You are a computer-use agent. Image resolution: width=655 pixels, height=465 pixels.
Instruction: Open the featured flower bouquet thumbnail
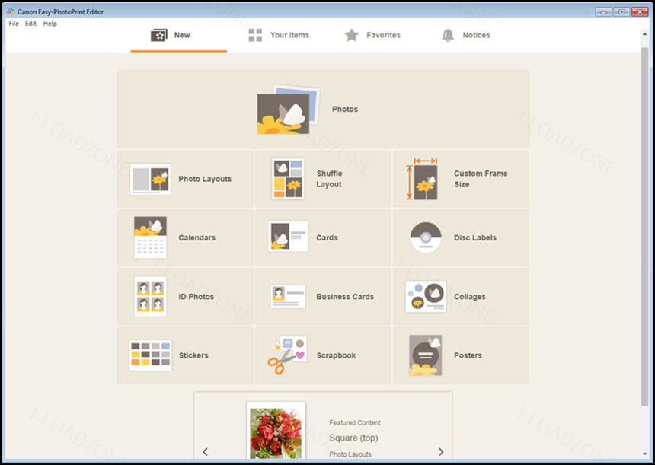click(276, 432)
